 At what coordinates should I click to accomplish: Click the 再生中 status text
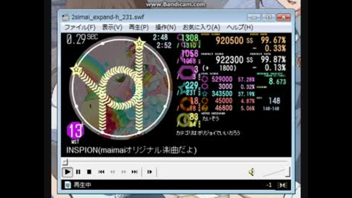tap(82, 185)
